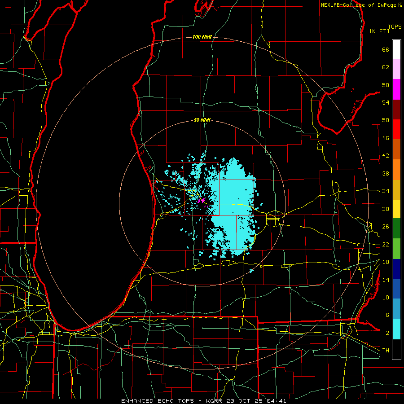Click the "18" legend value
Viewport: 404px width, 404px height.
[386, 262]
